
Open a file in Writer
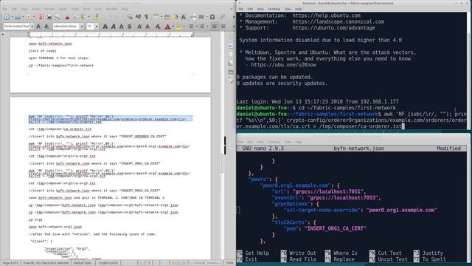coord(18,17)
